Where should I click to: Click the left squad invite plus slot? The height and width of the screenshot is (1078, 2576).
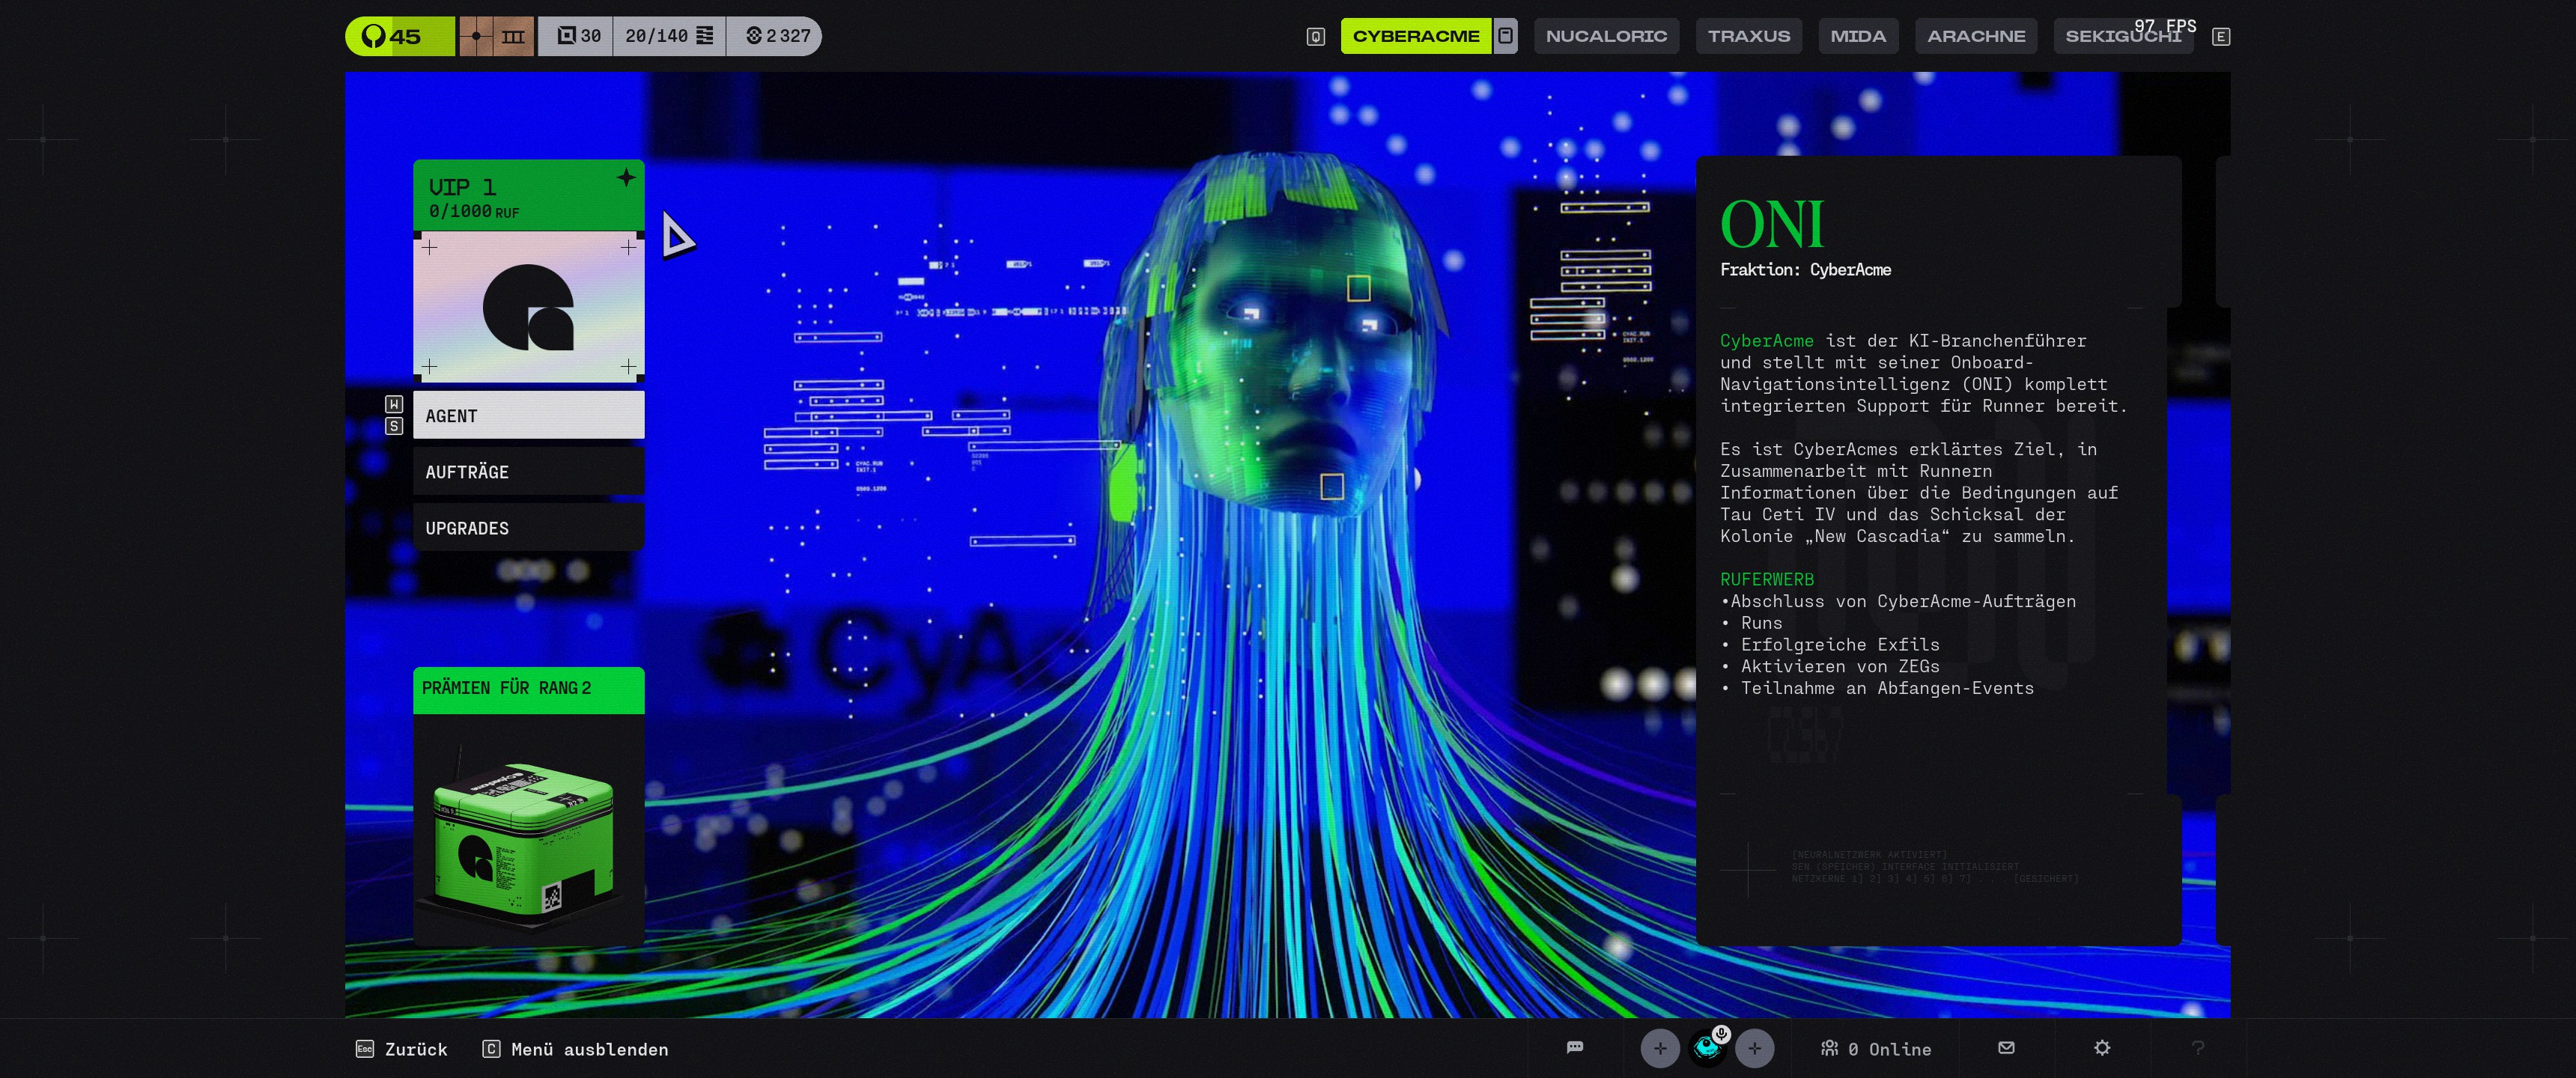1660,1048
